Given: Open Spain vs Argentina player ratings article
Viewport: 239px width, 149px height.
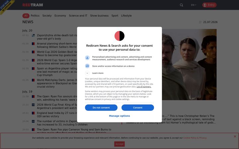Looking at the screenshot, I should pos(57,72).
